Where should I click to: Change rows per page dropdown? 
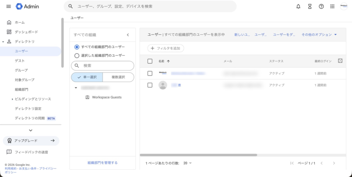tap(188, 163)
